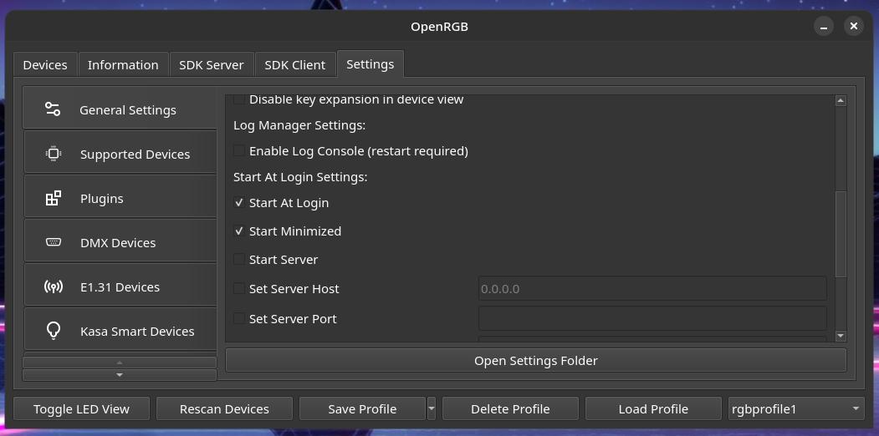Click the Save Profile button

point(362,408)
